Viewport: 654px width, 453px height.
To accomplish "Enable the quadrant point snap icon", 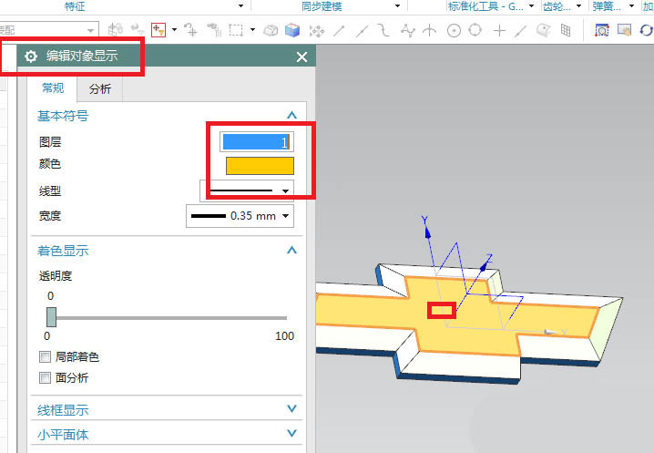I will 475,30.
